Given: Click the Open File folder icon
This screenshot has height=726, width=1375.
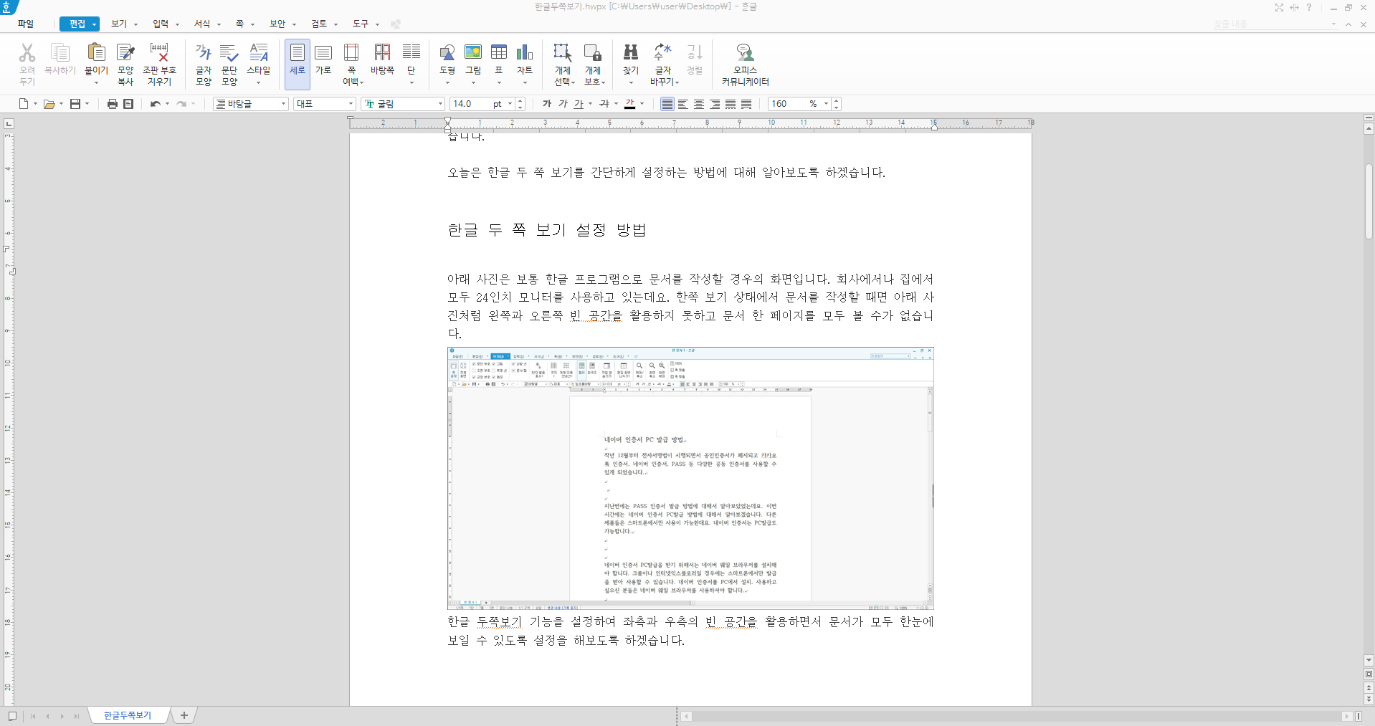Looking at the screenshot, I should tap(49, 104).
